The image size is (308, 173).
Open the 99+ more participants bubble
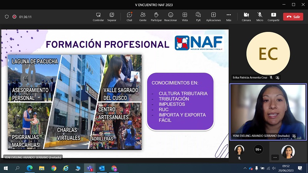click(258, 150)
